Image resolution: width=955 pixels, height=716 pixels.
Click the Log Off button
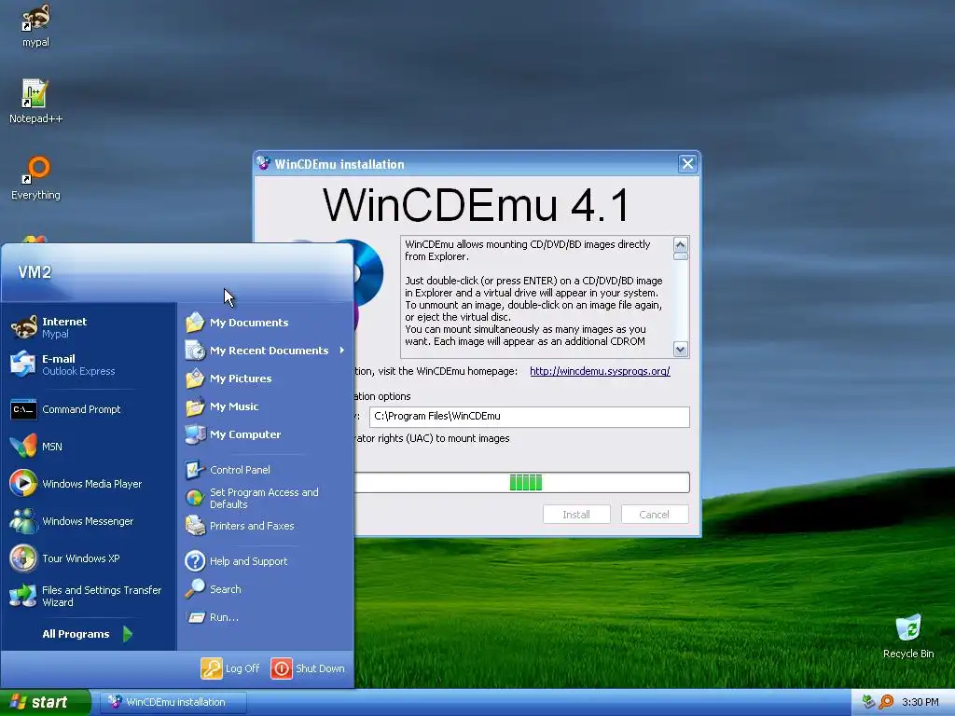[230, 668]
